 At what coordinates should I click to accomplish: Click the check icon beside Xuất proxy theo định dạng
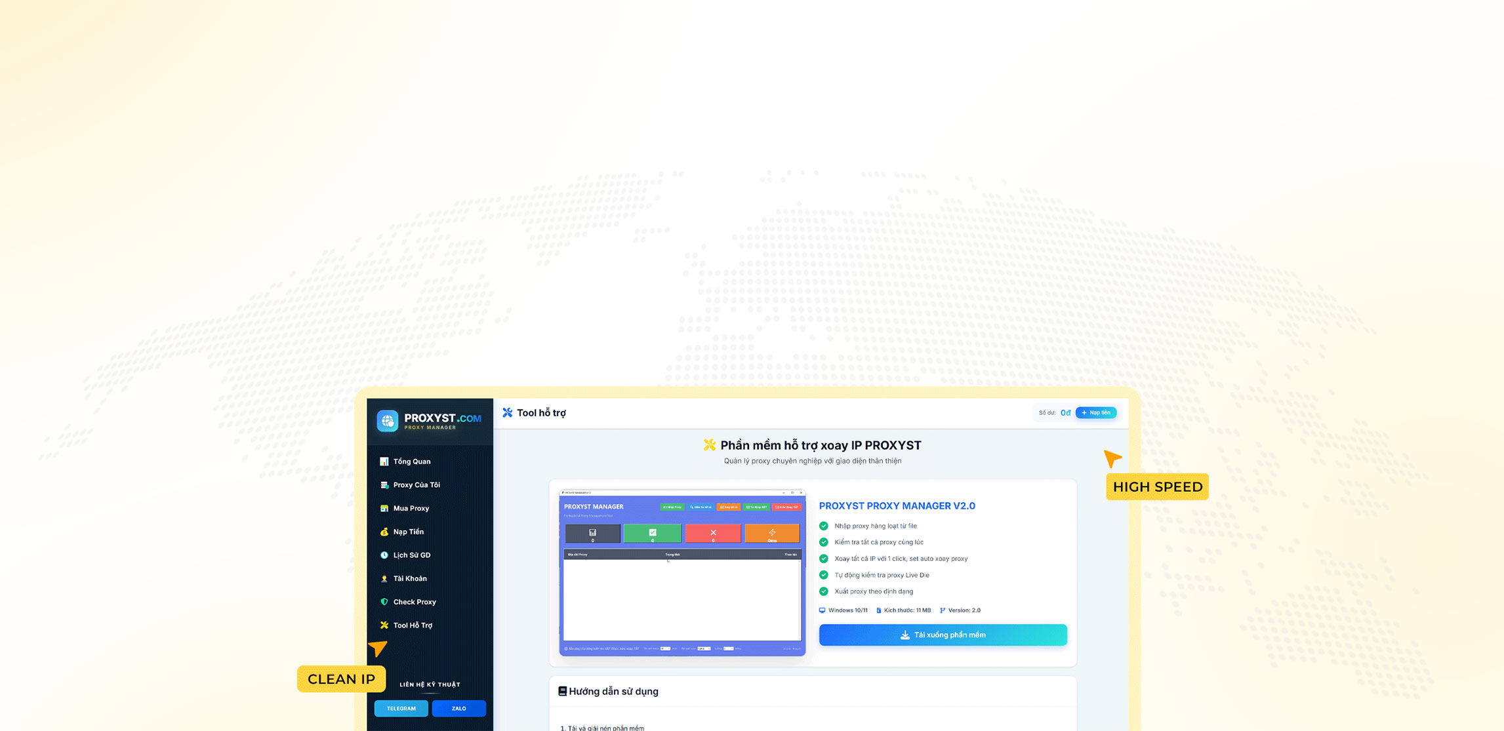pos(824,591)
